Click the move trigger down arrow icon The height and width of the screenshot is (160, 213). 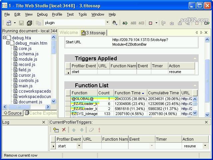82,130
